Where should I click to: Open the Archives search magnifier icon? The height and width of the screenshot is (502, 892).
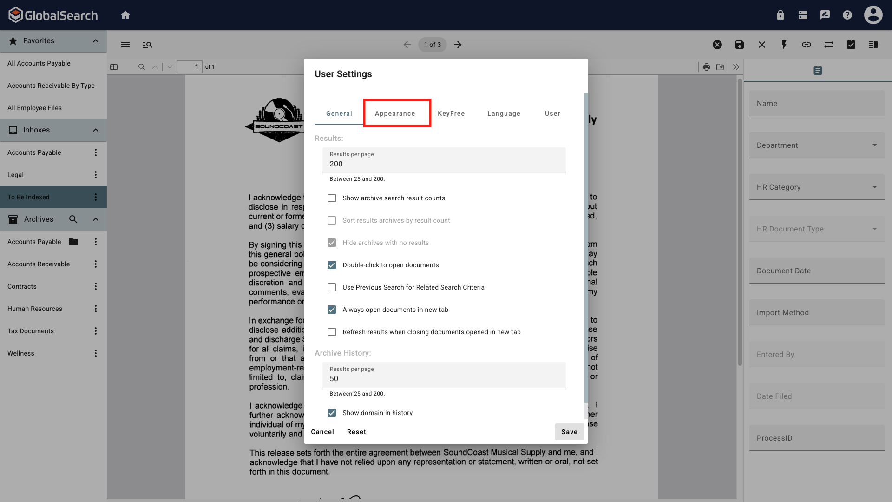73,219
